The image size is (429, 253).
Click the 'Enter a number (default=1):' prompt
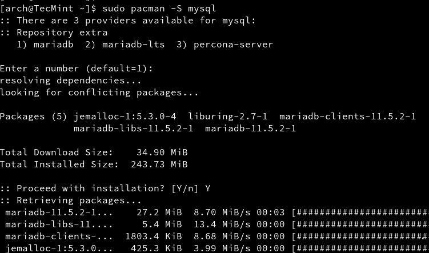click(77, 69)
